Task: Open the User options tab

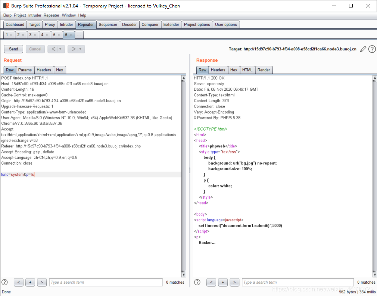Action: (226, 25)
